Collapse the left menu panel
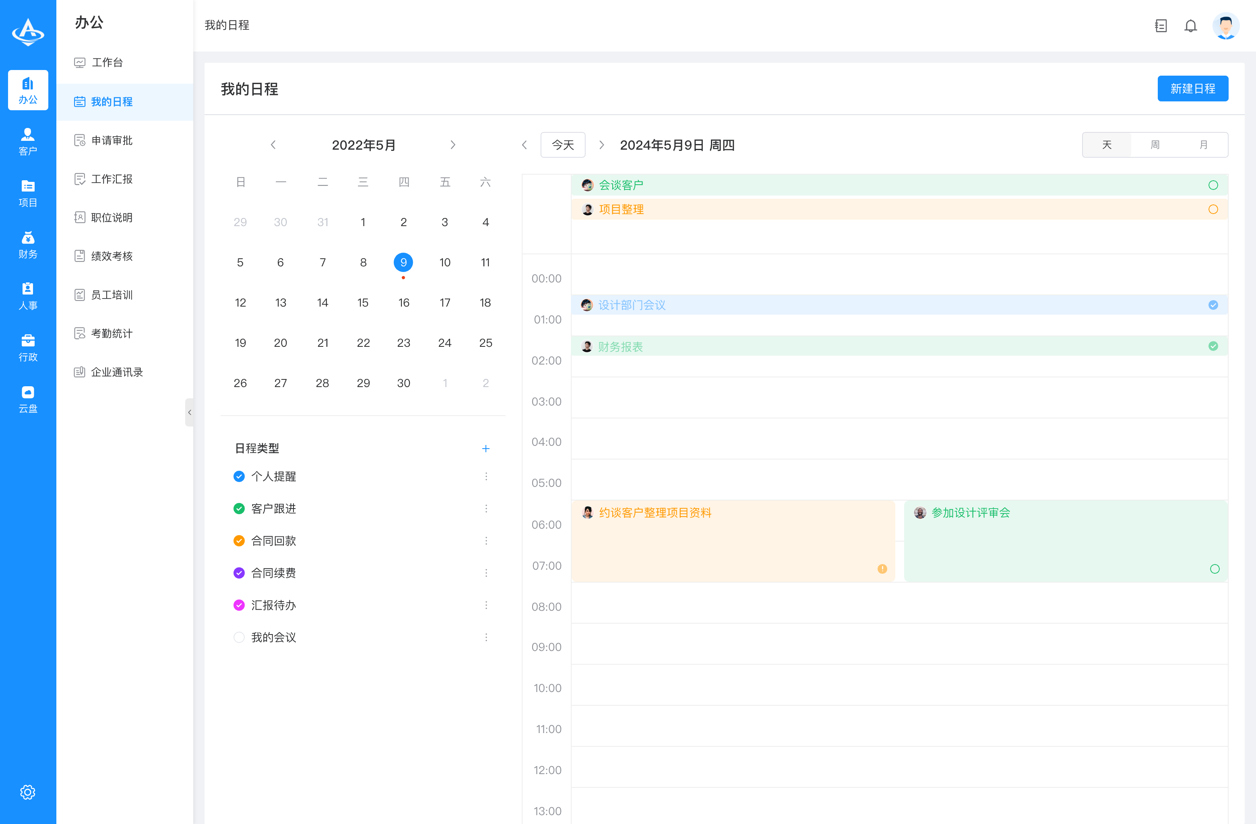 (x=190, y=412)
